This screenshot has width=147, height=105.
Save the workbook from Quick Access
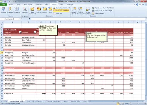(5, 1)
